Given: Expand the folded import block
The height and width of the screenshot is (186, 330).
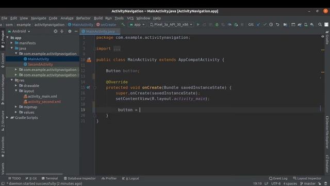Looking at the screenshot, I should [117, 49].
